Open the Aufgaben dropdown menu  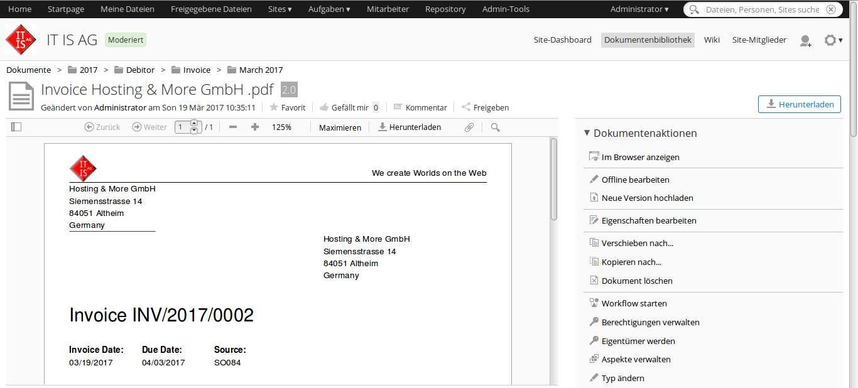329,9
